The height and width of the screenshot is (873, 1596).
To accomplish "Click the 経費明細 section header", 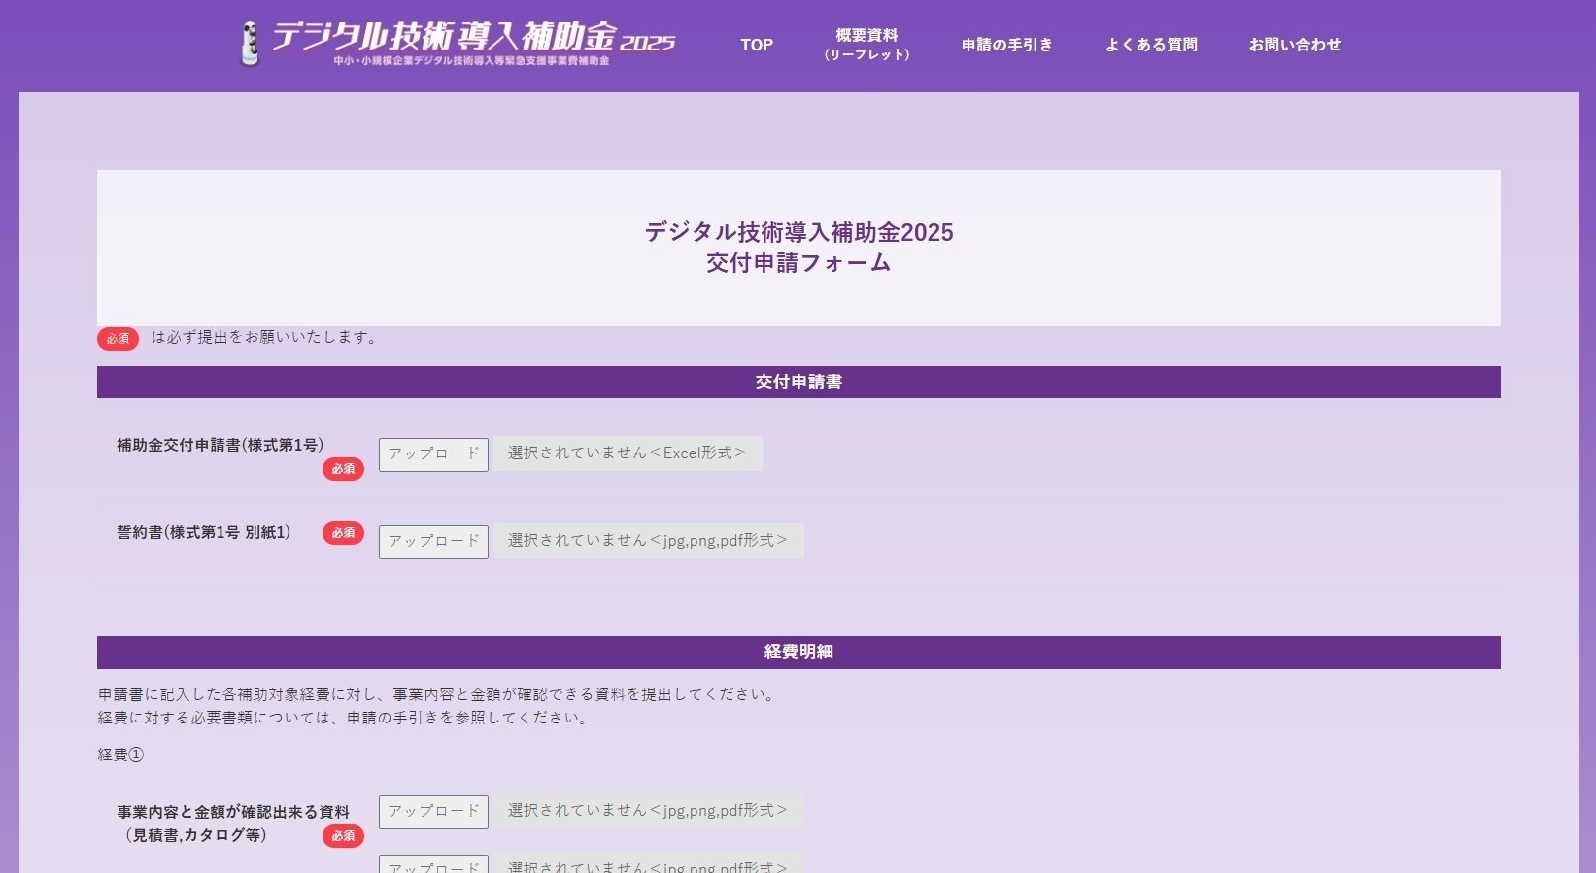I will [798, 652].
